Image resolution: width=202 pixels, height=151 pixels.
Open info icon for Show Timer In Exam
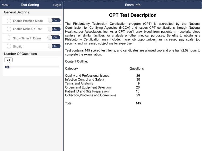point(9,38)
